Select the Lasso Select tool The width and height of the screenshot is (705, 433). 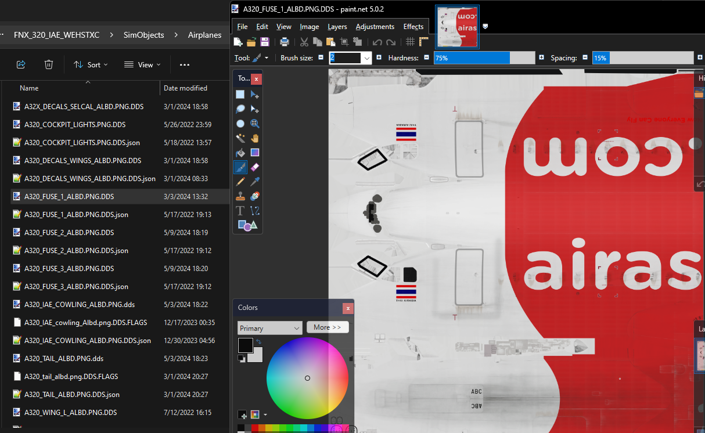240,109
